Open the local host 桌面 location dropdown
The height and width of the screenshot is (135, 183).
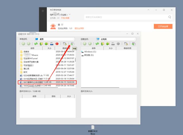(x=73, y=39)
